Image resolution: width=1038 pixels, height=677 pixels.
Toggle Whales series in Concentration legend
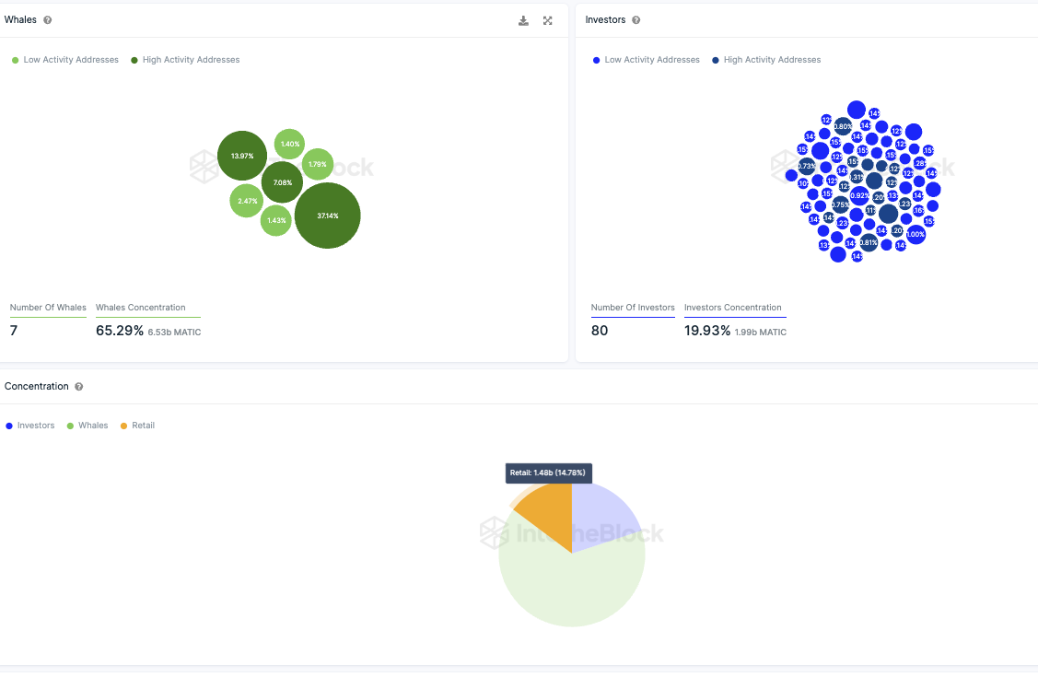(x=87, y=426)
